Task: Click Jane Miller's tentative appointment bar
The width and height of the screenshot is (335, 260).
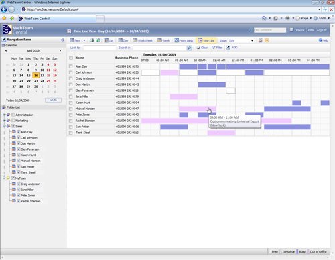Action: pos(184,96)
